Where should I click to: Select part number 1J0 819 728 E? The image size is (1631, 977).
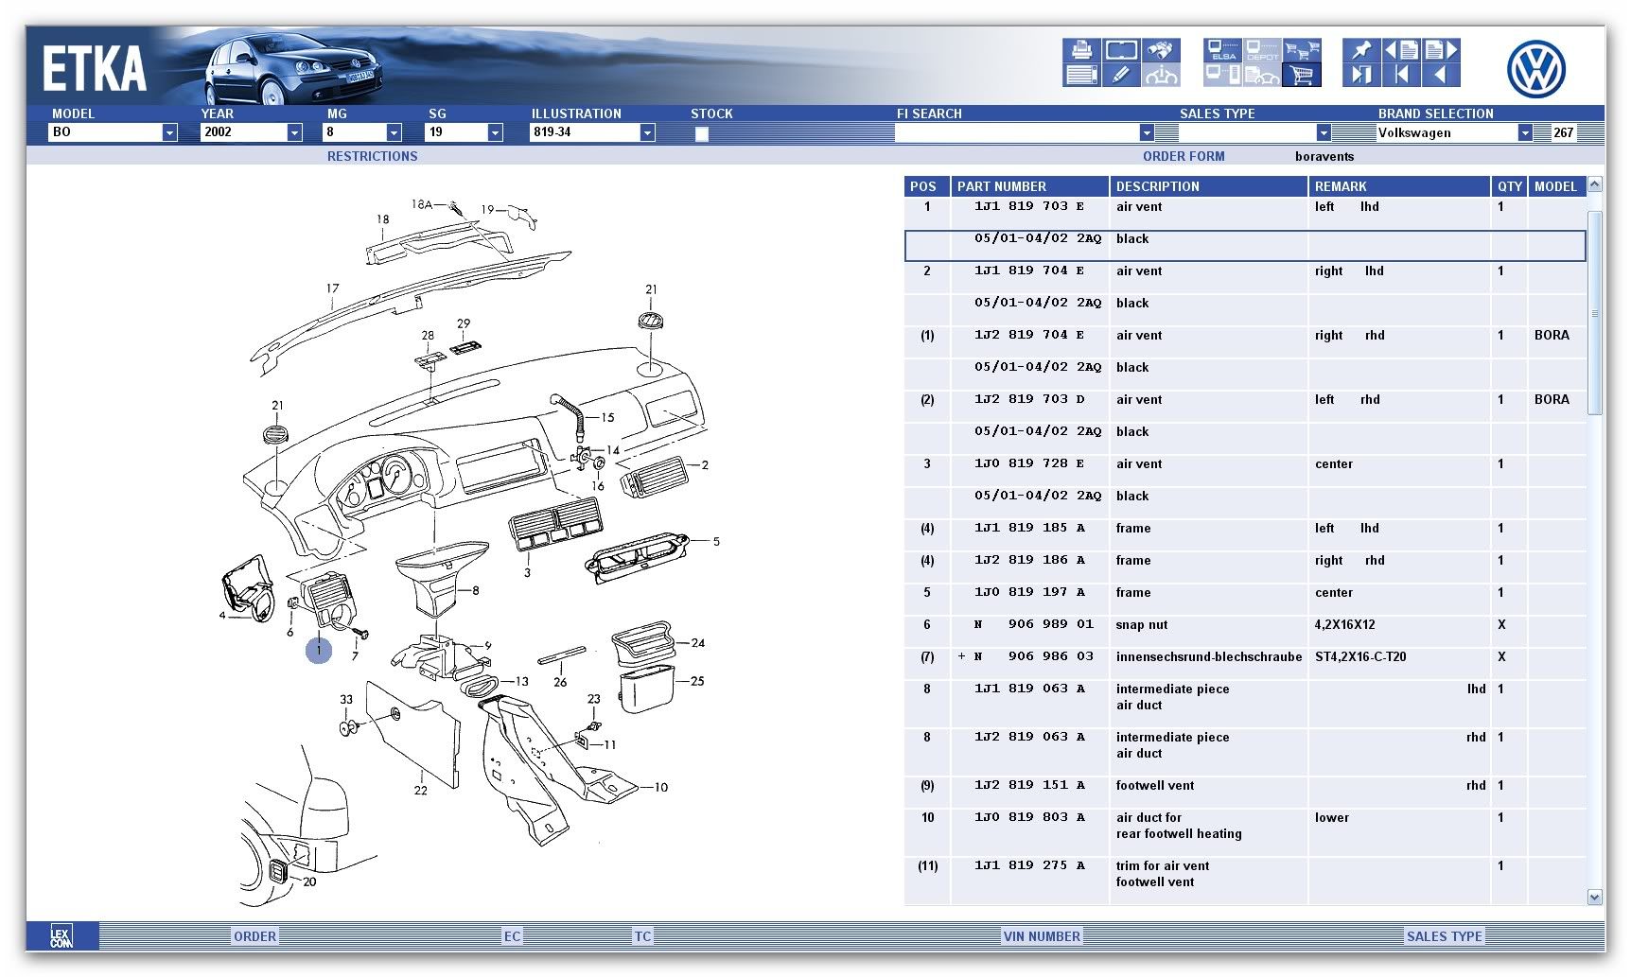[1029, 463]
